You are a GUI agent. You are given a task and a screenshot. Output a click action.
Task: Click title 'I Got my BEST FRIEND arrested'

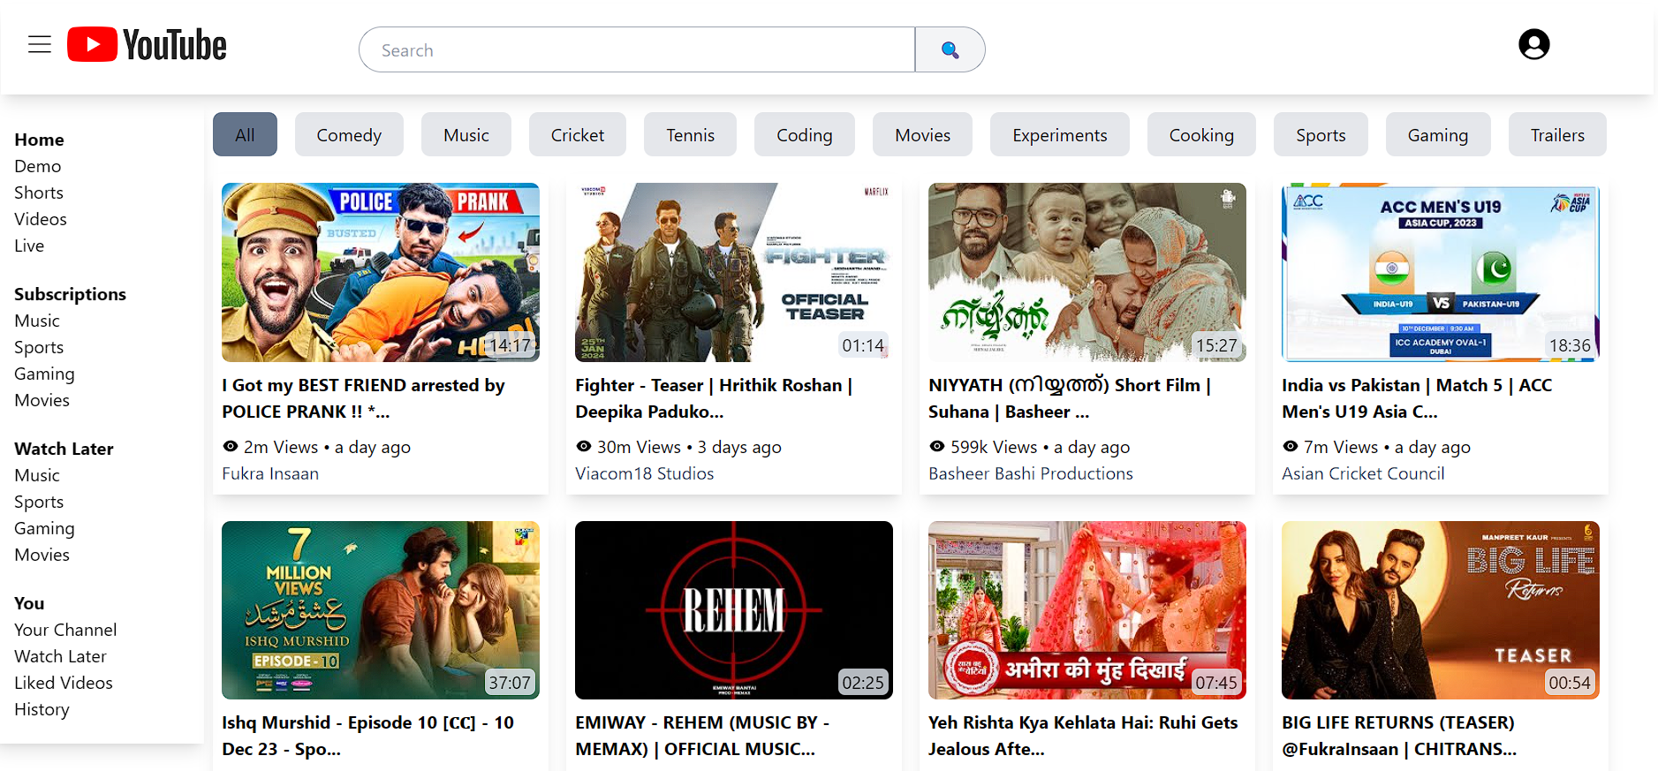pos(363,398)
